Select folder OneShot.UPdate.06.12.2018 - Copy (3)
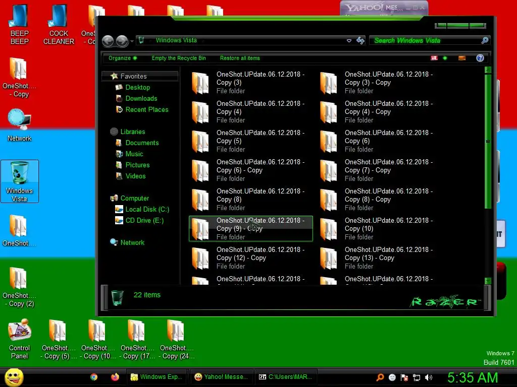Screen dimensions: 517x387 click(x=250, y=83)
